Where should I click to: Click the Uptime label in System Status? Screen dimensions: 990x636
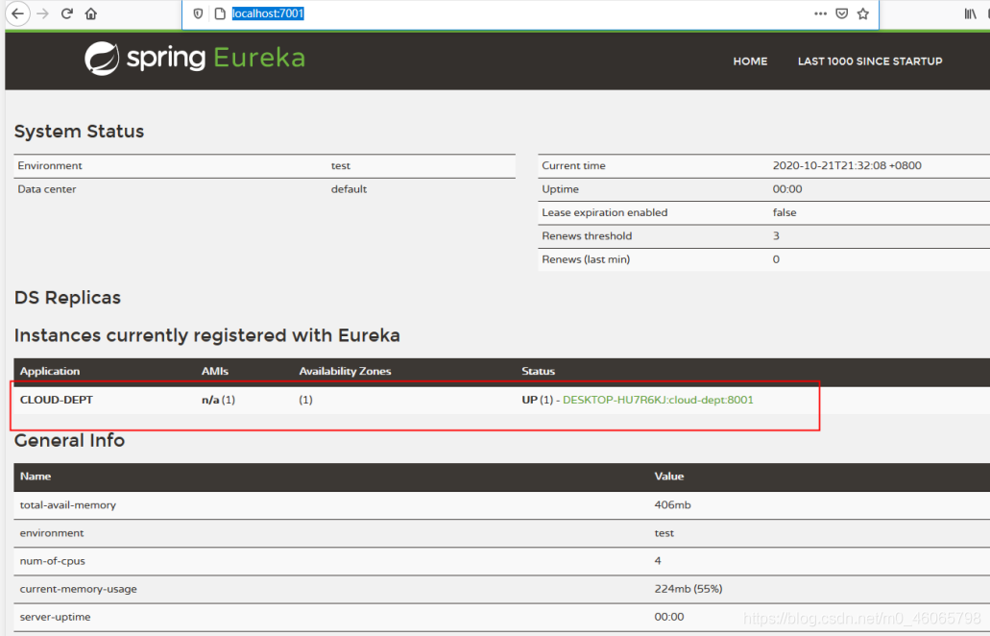[x=560, y=189]
